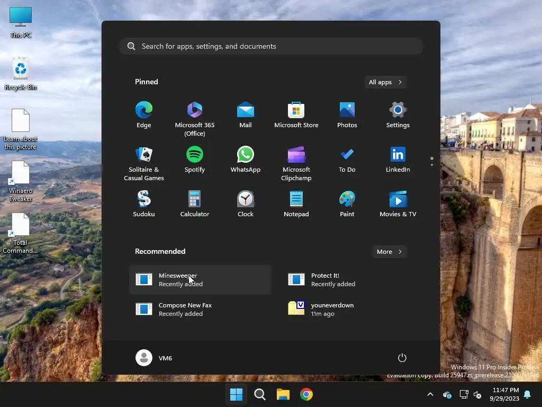This screenshot has height=407, width=542.
Task: Click the Windows Start button on taskbar
Action: click(237, 394)
